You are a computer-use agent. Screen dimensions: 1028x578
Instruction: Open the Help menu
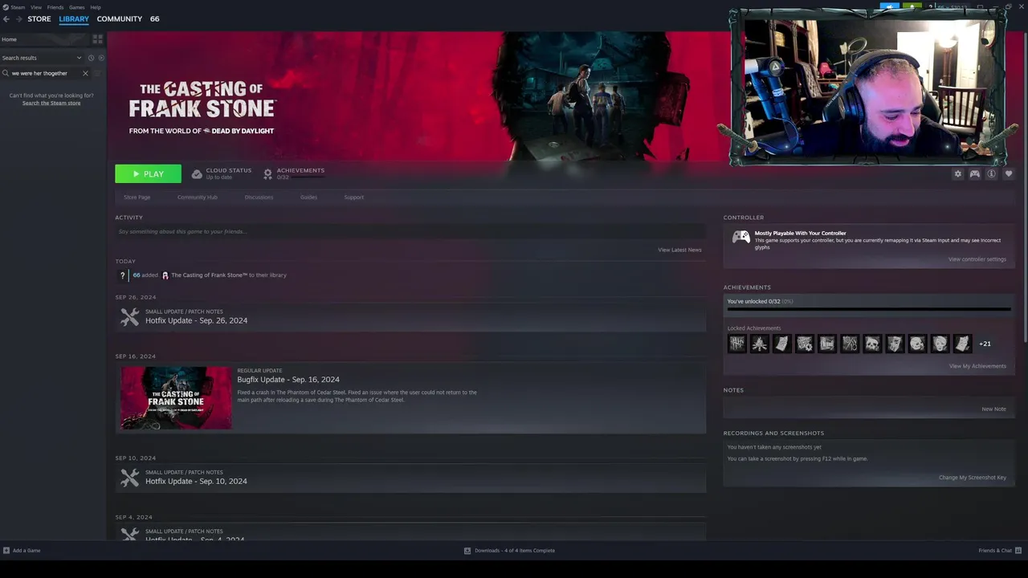[96, 7]
